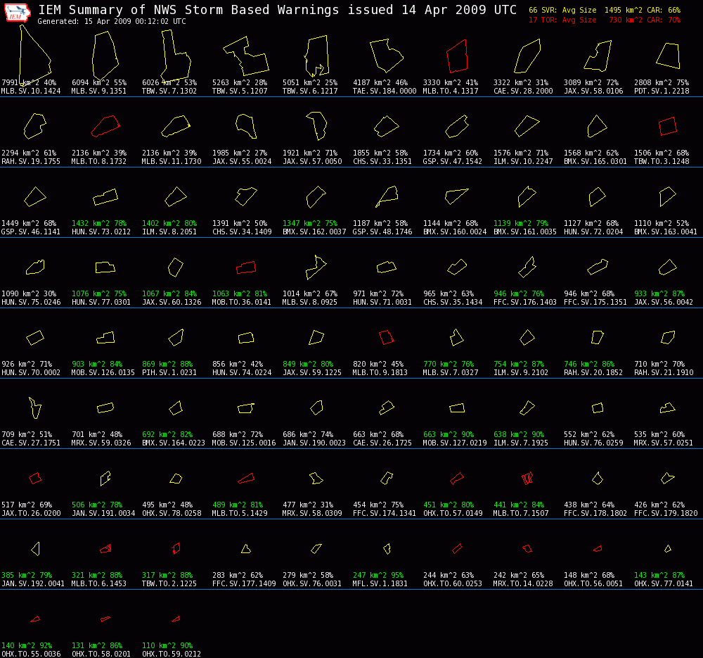The image size is (703, 658).
Task: Click the 'ILM.SV.10.2247' identifier text
Action: (x=523, y=162)
